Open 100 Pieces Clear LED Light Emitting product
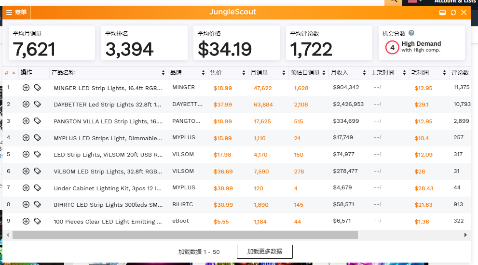478x265 pixels. pyautogui.click(x=108, y=222)
